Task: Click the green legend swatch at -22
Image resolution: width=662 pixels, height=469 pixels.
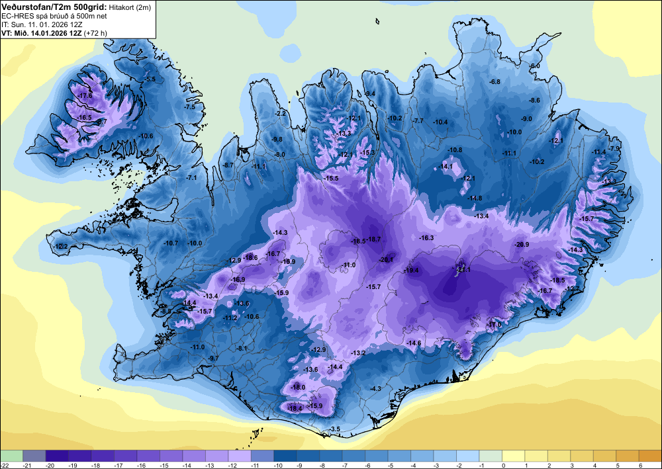Action: click(11, 456)
